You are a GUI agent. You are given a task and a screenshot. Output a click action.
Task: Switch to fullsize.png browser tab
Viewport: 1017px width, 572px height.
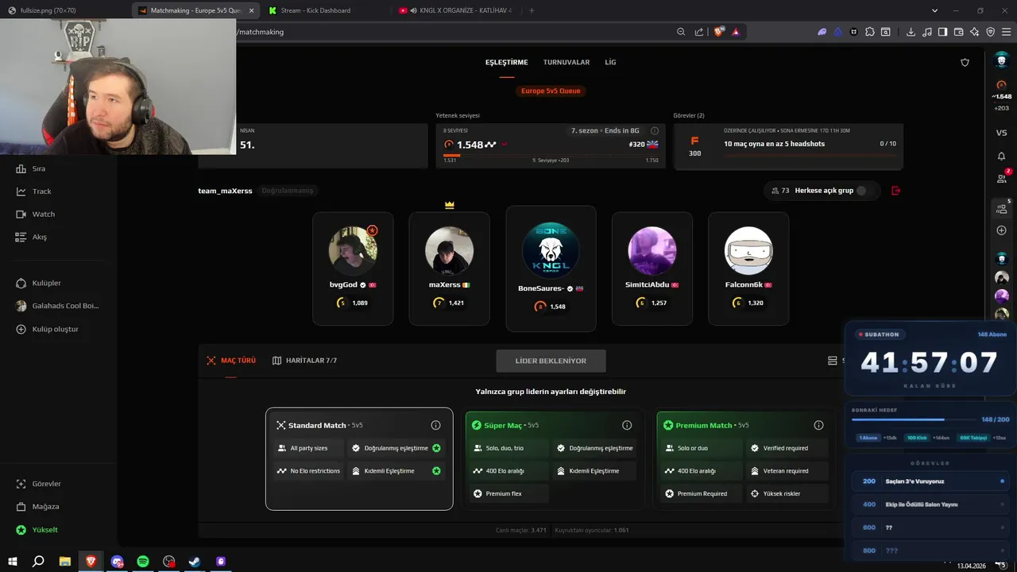(65, 10)
